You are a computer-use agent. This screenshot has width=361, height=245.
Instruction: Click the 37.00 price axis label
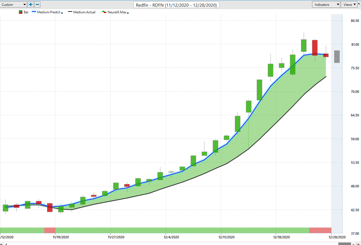(x=355, y=233)
